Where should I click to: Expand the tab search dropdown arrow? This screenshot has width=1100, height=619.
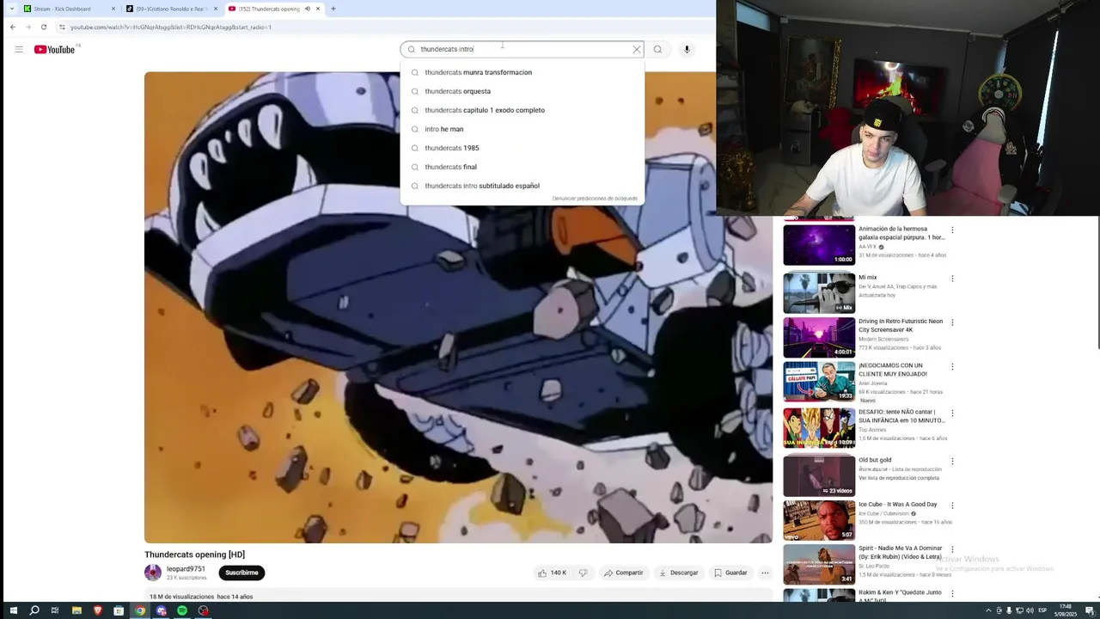(x=11, y=9)
